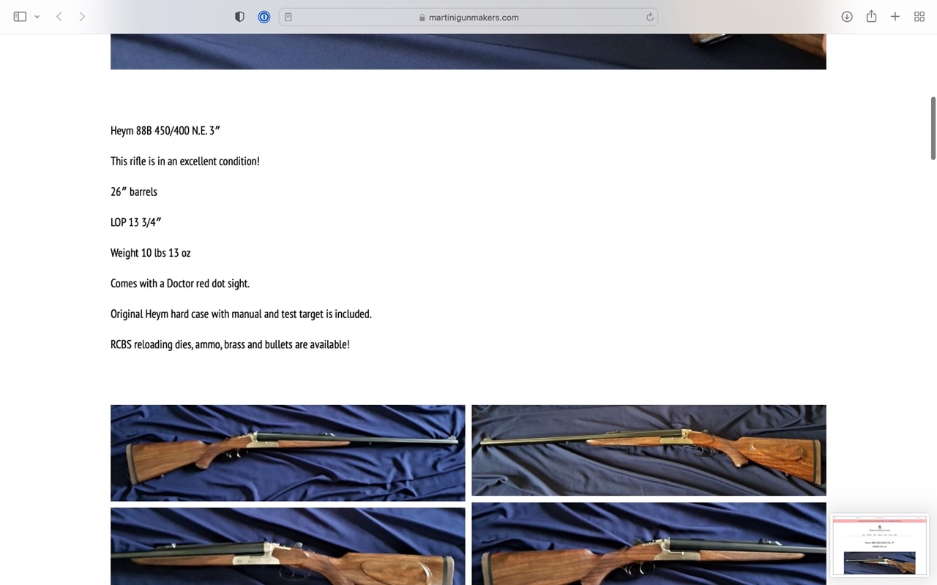Go back to the previous page
937x585 pixels.
pos(59,17)
